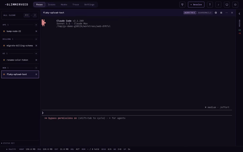Open three-dots more options menu
Viewport: 243px width, 152px height.
click(x=227, y=13)
